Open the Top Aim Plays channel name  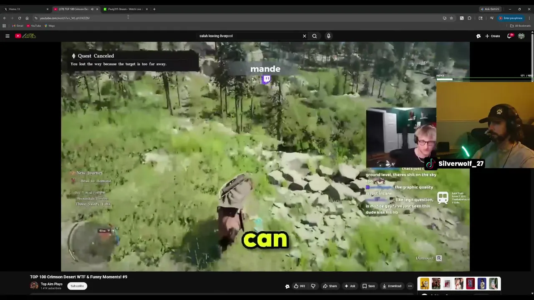coord(52,284)
